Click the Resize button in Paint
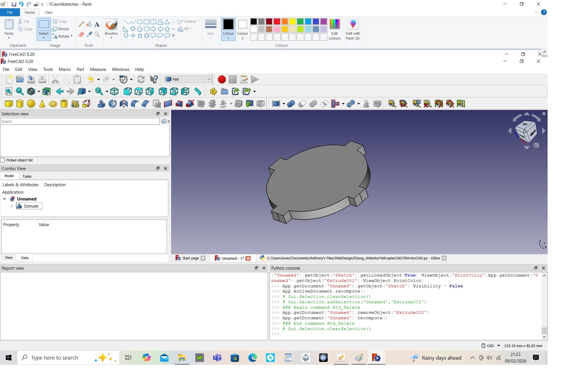 [x=61, y=29]
